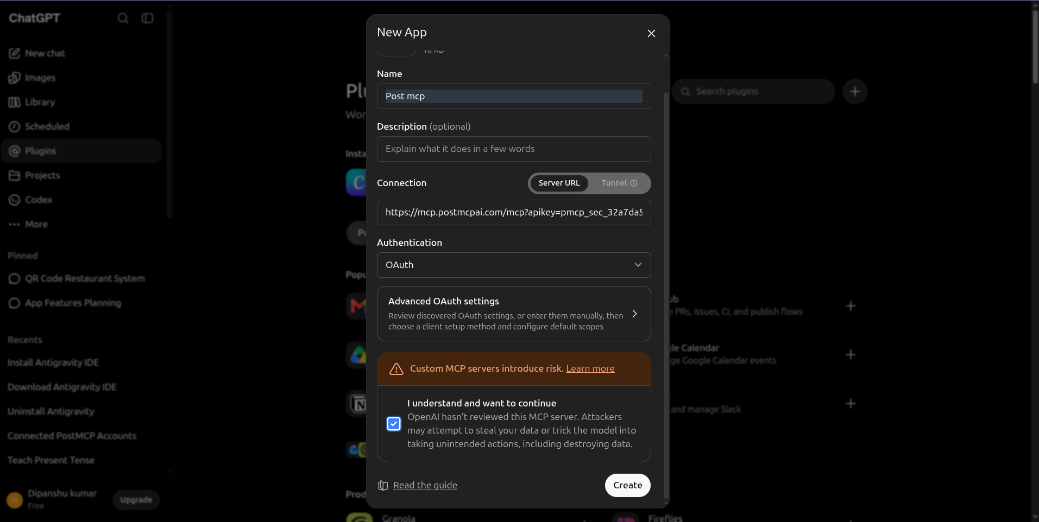Open Scheduled in sidebar
Screen dimensions: 1039x522
[x=81, y=126]
